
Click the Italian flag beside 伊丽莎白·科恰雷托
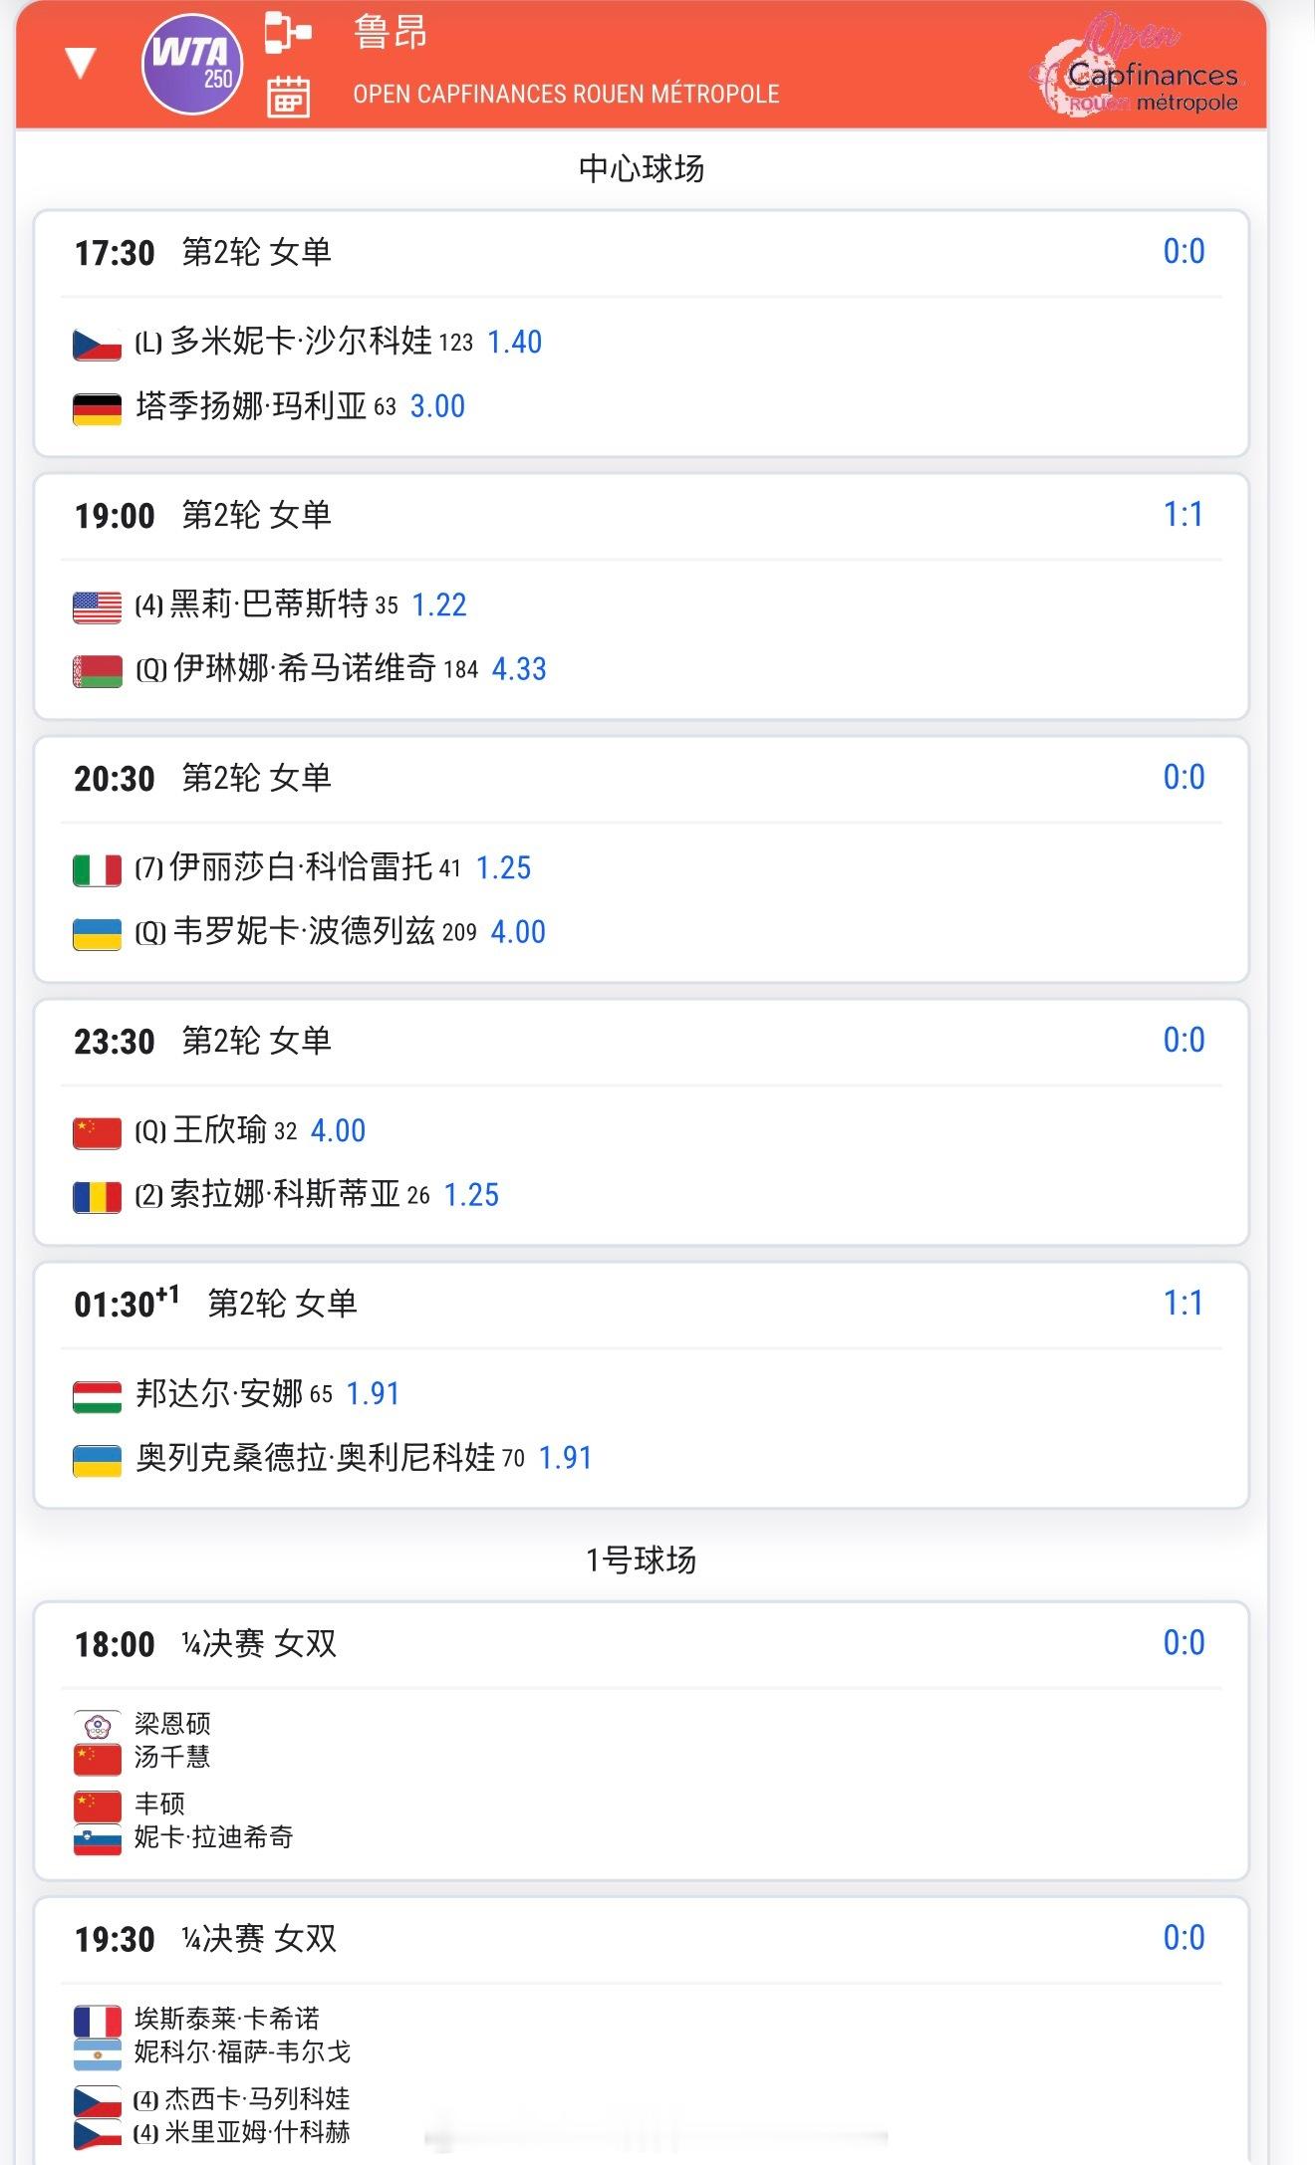click(97, 870)
